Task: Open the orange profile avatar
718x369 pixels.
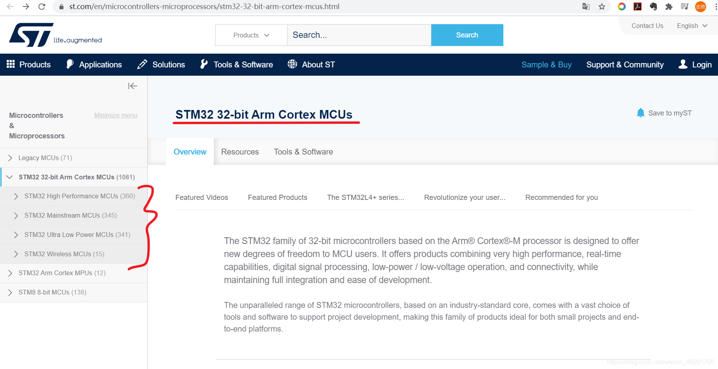Action: point(701,6)
